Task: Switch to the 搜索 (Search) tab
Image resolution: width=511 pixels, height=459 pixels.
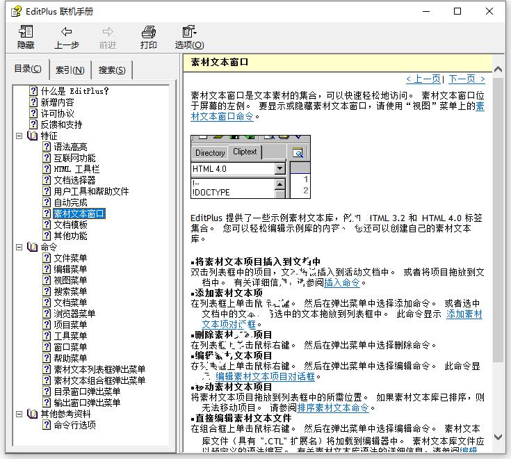Action: point(112,70)
